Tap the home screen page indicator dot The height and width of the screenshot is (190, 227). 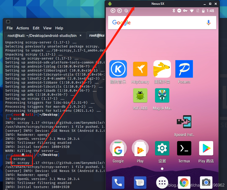162,169
